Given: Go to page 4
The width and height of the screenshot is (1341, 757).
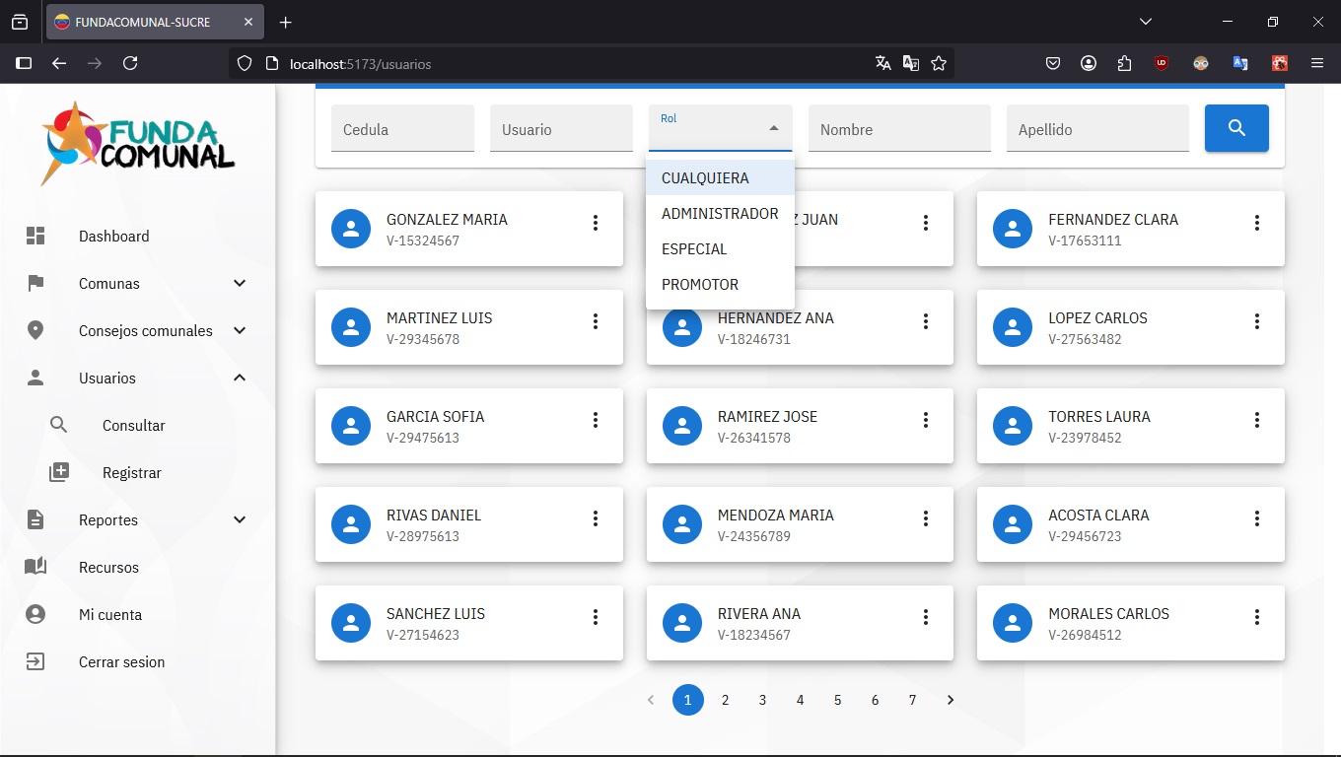Looking at the screenshot, I should 801,700.
